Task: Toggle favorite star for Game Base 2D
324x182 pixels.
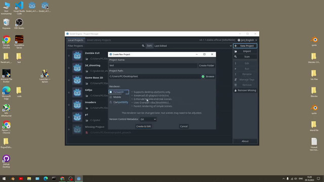Action: [x=69, y=80]
